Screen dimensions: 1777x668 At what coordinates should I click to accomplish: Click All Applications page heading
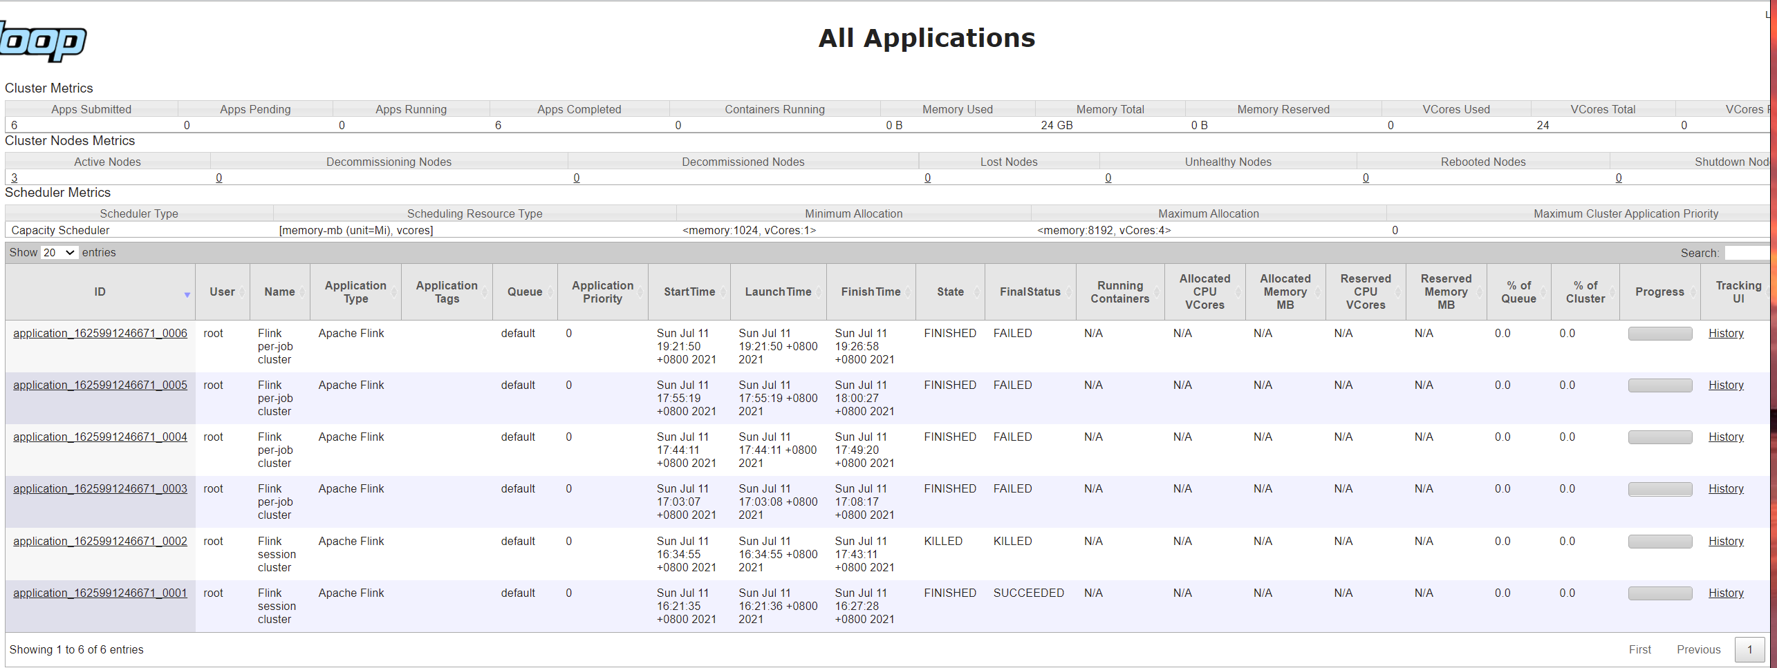click(927, 38)
